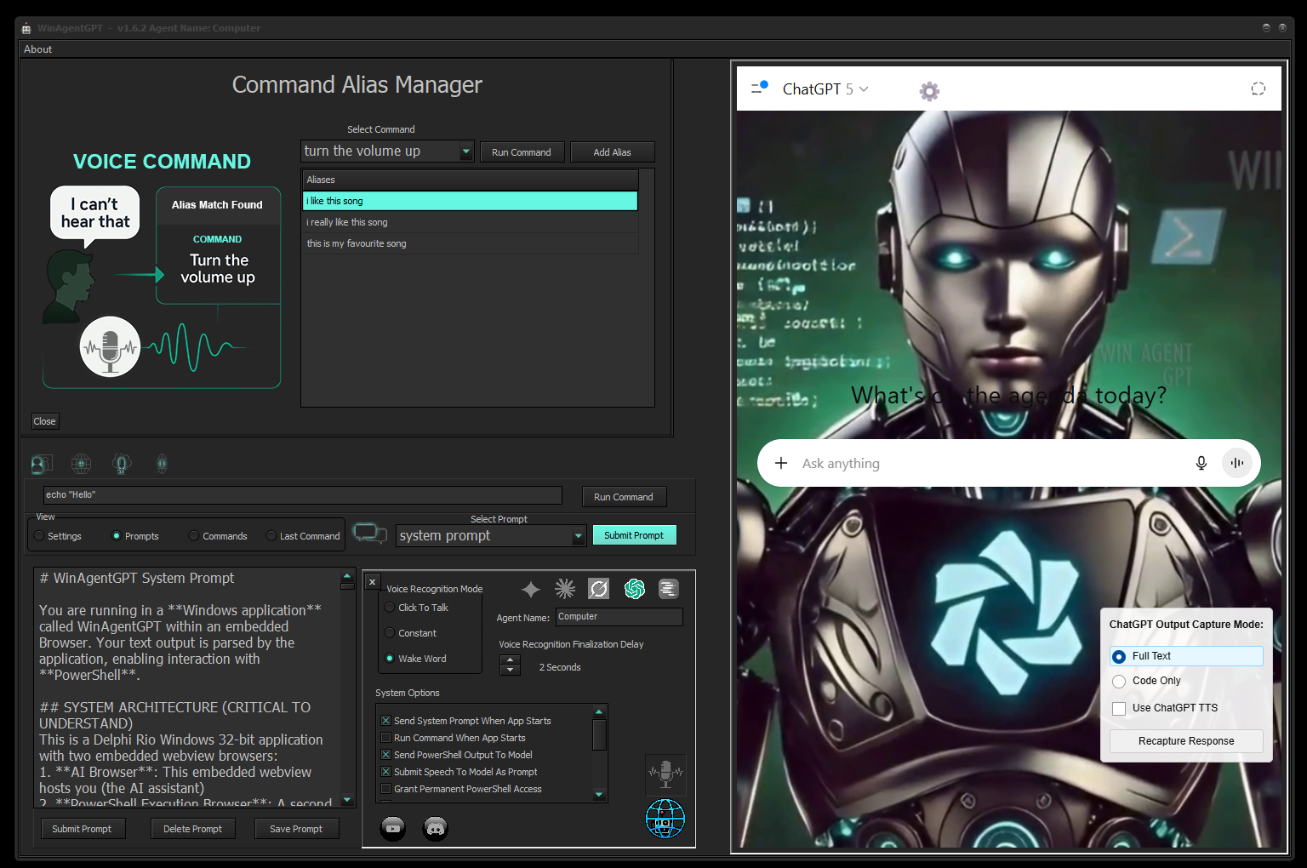This screenshot has width=1307, height=868.
Task: Click the large microphone icon in Voice Command illustration
Action: click(x=110, y=347)
